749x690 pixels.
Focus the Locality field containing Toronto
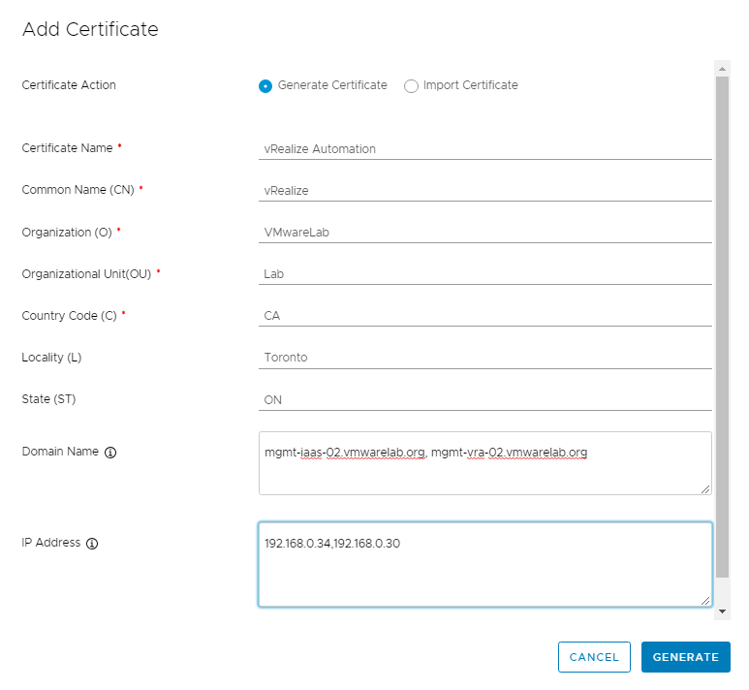tap(484, 358)
